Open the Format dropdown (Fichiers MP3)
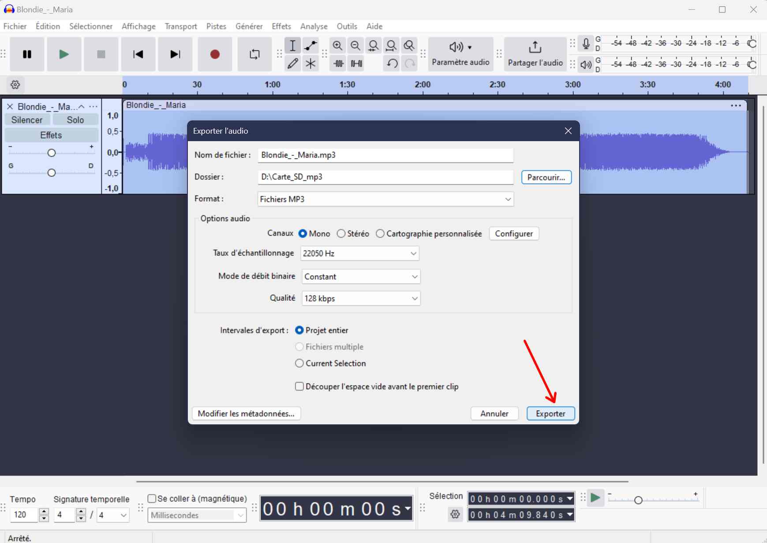 click(x=385, y=199)
